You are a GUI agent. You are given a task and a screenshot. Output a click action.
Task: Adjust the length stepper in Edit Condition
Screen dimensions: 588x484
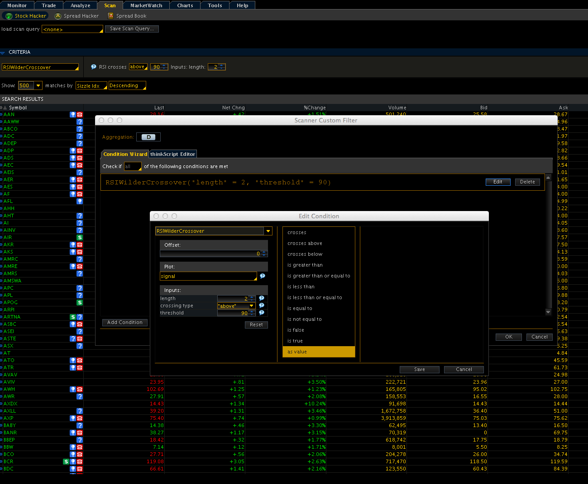pos(252,298)
